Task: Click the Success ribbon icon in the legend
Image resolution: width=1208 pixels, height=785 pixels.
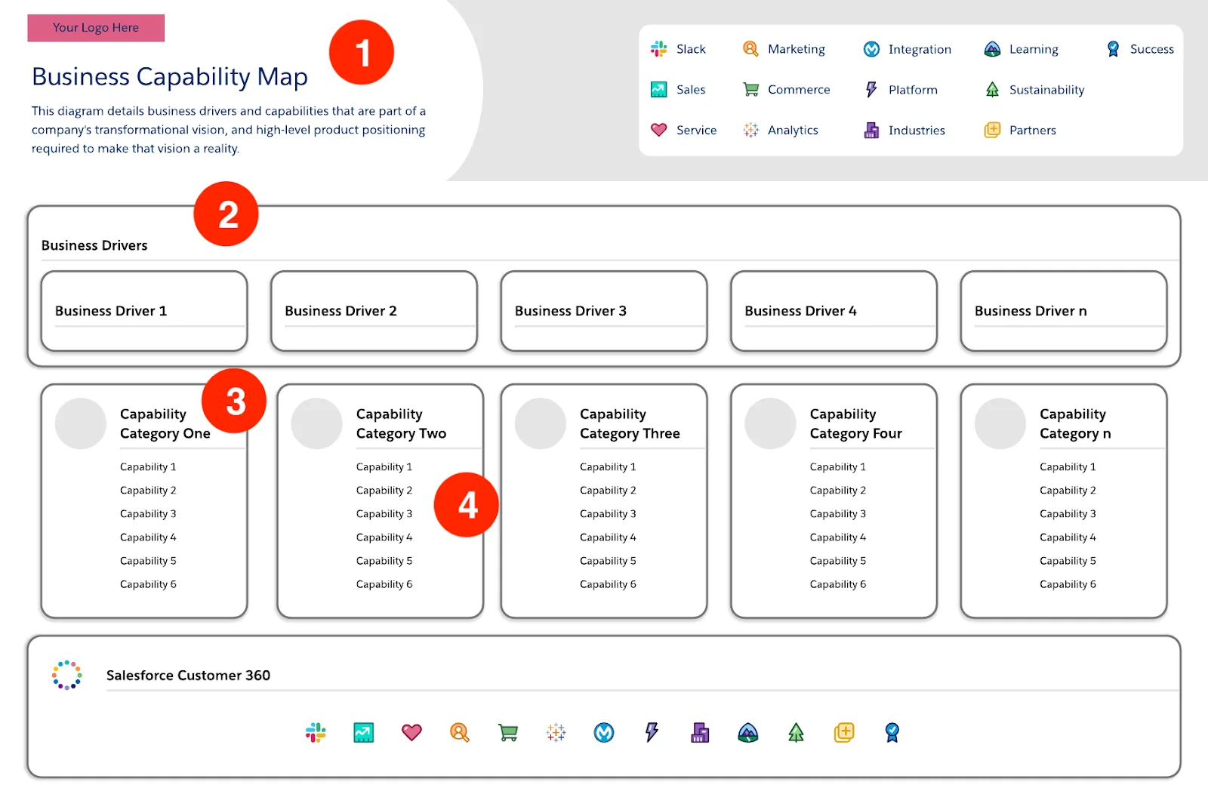Action: point(1113,49)
